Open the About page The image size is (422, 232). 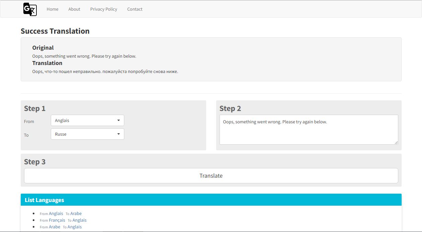tap(74, 9)
